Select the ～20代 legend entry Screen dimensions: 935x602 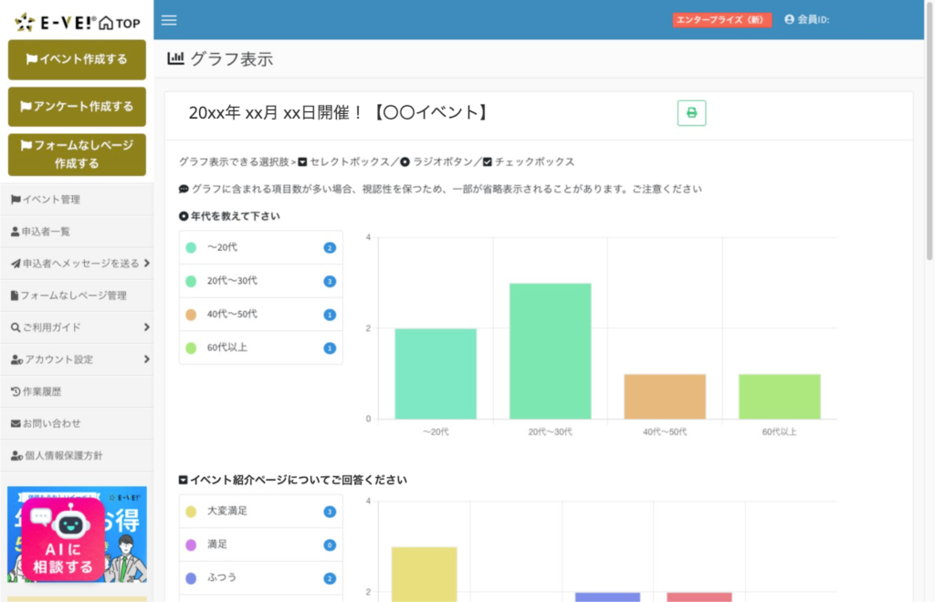(x=260, y=247)
